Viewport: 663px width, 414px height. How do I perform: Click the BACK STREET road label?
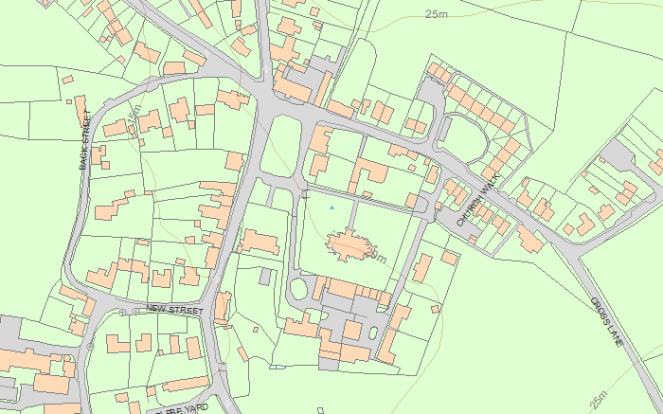pos(85,139)
